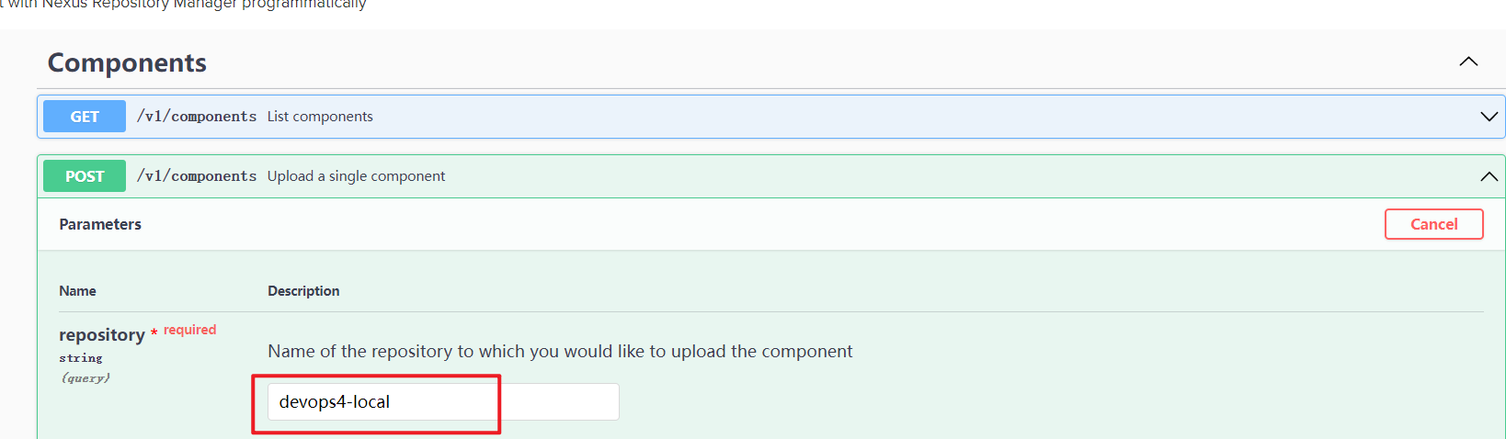Expand the GET /v1/components row chevron

click(x=1489, y=117)
